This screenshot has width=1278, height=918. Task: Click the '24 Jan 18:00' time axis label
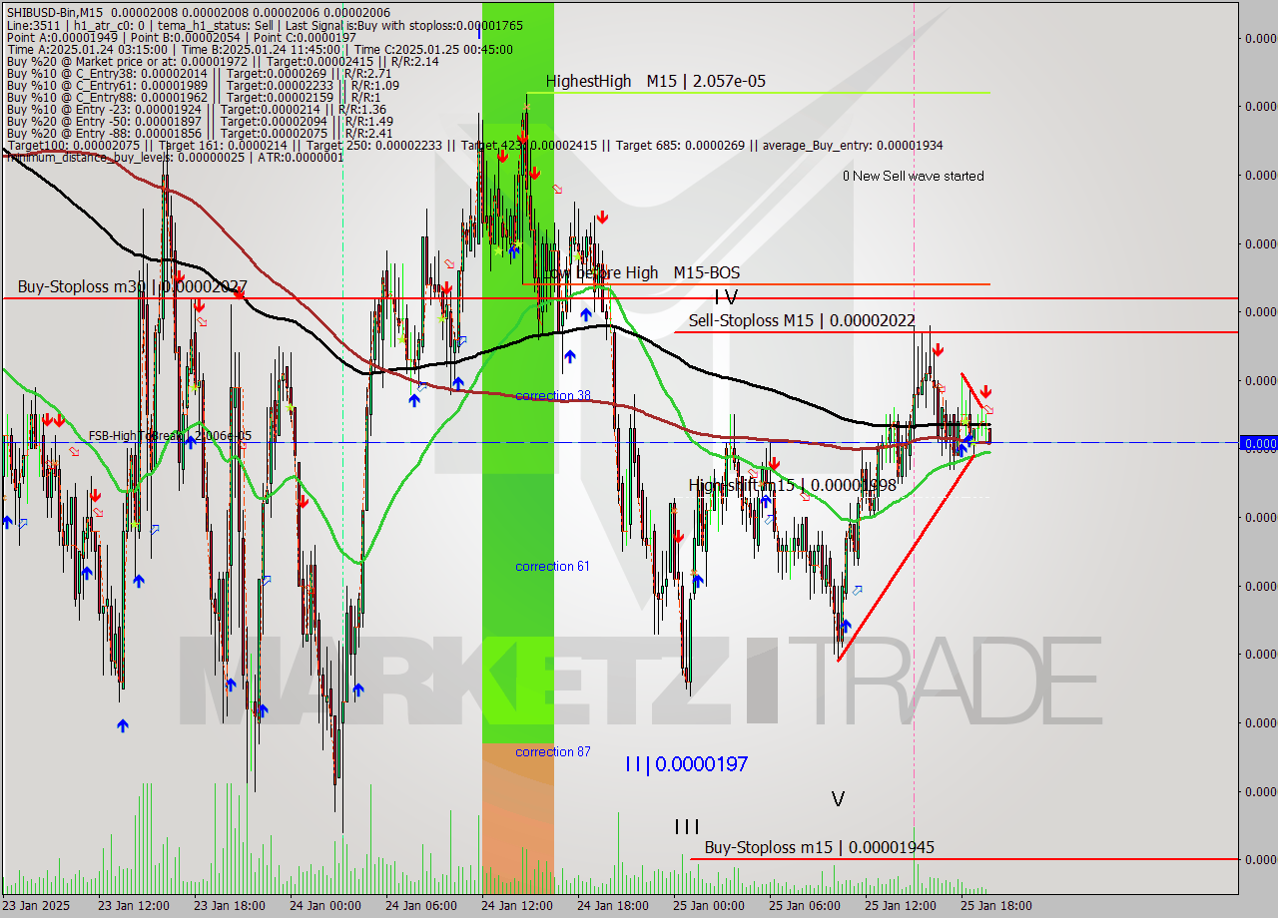tap(612, 906)
